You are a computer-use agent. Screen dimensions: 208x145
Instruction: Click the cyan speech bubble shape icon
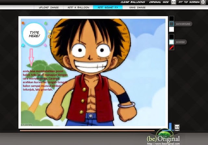tap(23, 45)
